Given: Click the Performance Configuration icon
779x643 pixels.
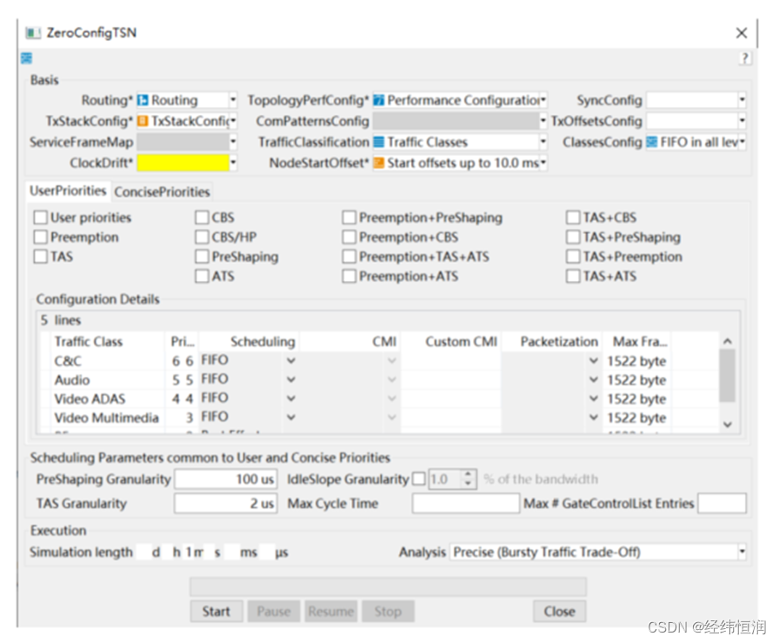Looking at the screenshot, I should tap(379, 100).
